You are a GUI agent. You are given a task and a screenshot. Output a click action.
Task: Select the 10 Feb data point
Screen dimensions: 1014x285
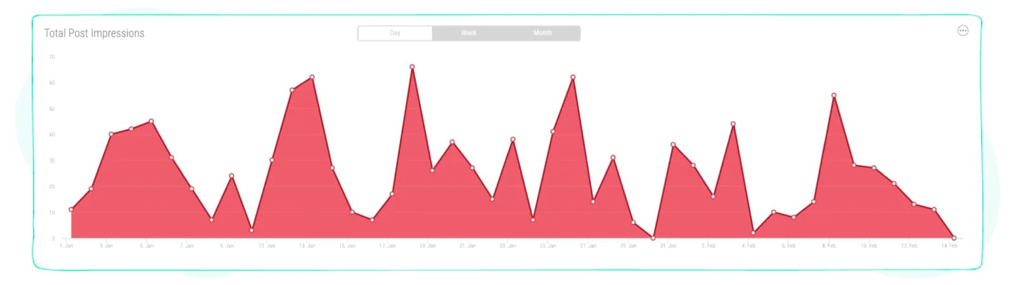[x=874, y=168]
